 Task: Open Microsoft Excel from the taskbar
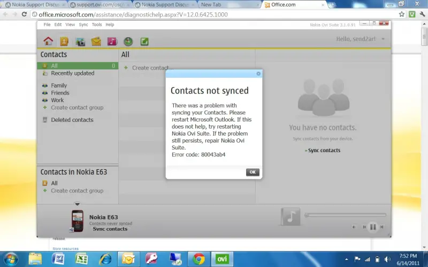click(x=81, y=259)
